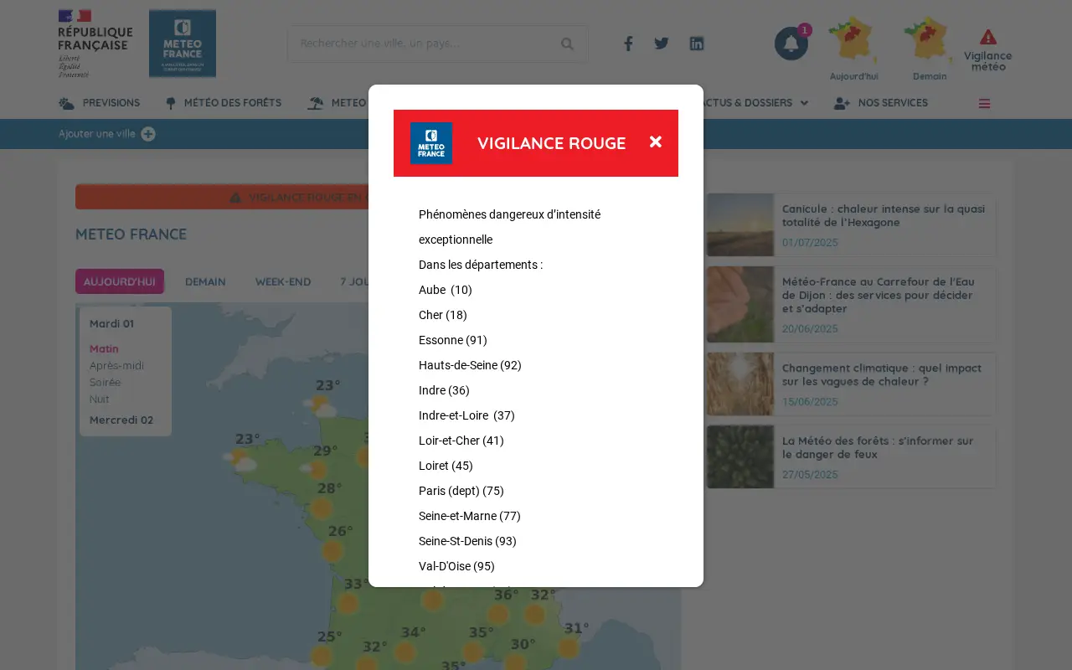Click the wheat field article thumbnail
The width and height of the screenshot is (1072, 670).
tap(740, 384)
